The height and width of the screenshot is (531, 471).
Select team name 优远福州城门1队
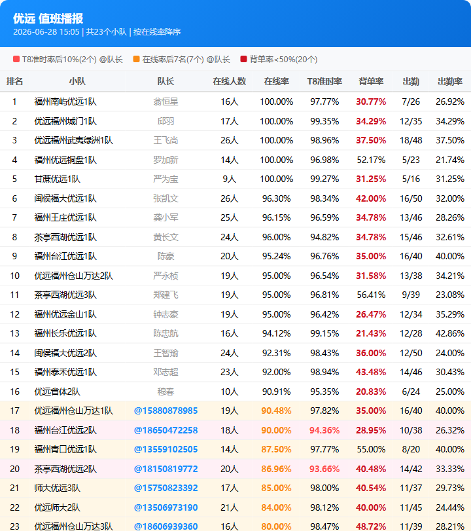[x=65, y=121]
